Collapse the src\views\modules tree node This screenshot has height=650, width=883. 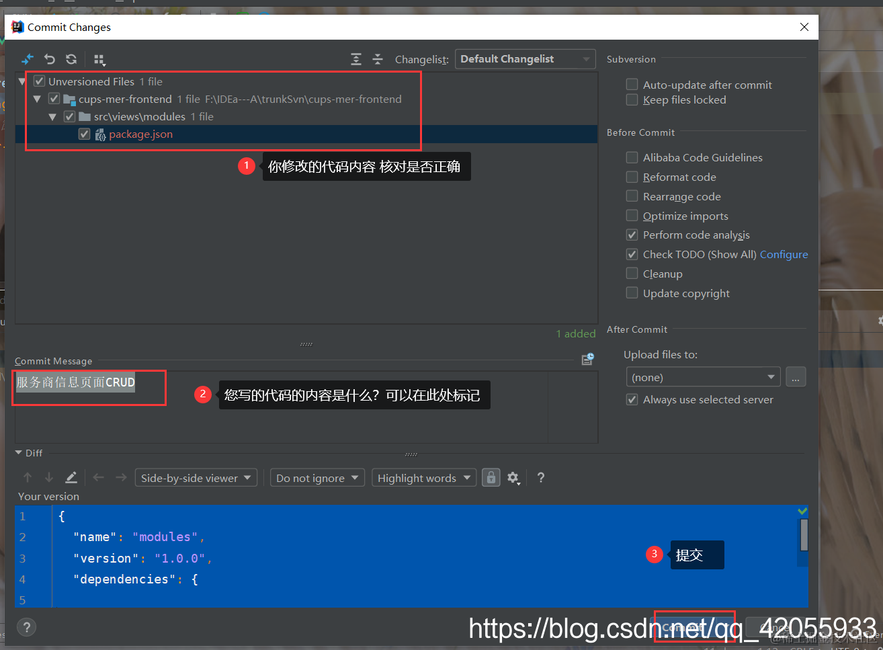coord(52,116)
